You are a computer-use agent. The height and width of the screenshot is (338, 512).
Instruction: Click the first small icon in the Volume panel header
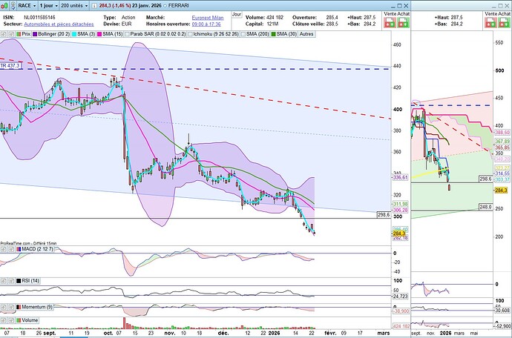[3, 320]
